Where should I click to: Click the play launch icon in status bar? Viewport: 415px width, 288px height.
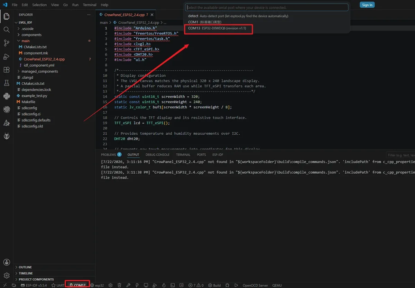tap(236, 285)
